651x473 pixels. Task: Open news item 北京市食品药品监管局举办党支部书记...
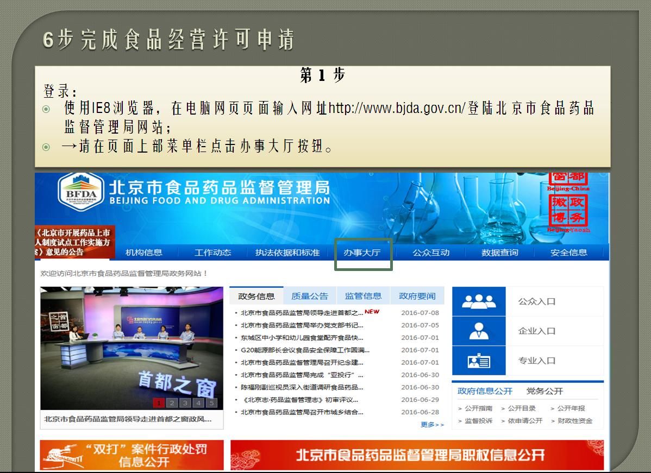pyautogui.click(x=302, y=325)
